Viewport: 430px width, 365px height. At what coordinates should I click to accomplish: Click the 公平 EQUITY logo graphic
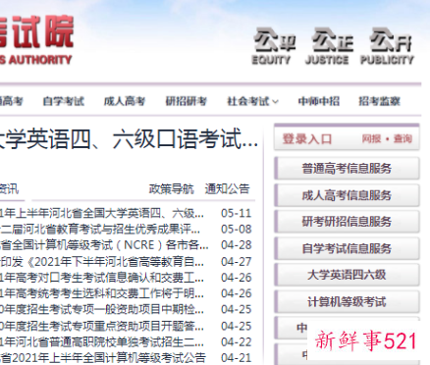[x=274, y=46]
